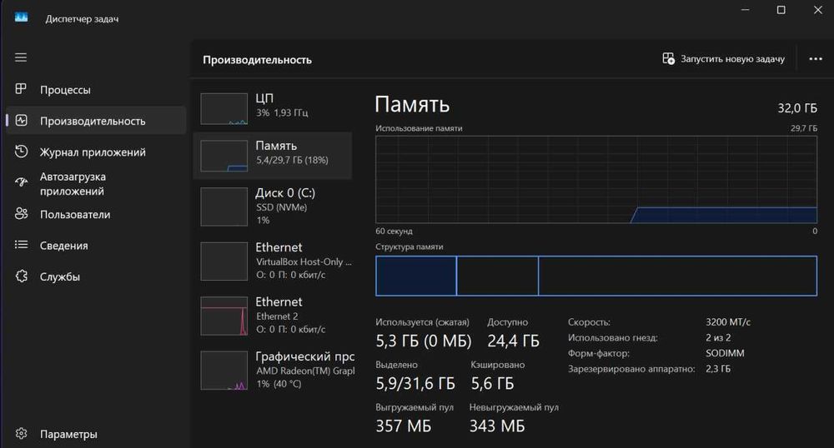Click the Диск 0 mini graph thumbnail
Viewport: 834px width, 448px height.
click(x=224, y=207)
